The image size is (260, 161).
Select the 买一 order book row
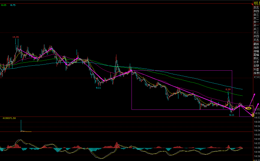click(257, 26)
